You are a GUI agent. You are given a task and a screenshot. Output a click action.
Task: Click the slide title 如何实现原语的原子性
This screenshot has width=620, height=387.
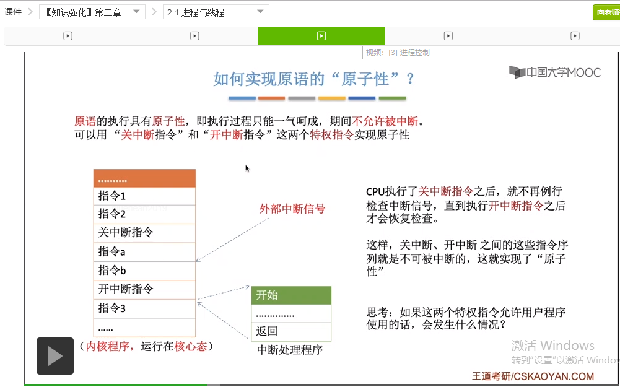click(313, 79)
